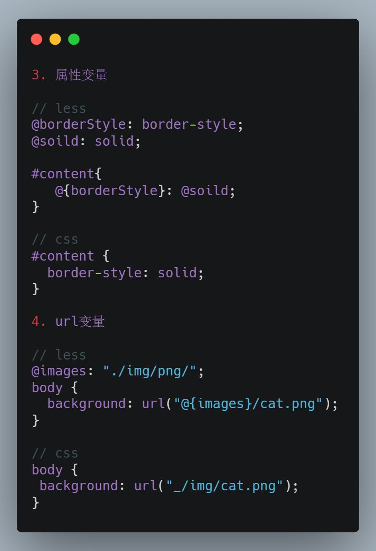
Task: Click the "3. 属性变量" heading
Action: click(69, 75)
